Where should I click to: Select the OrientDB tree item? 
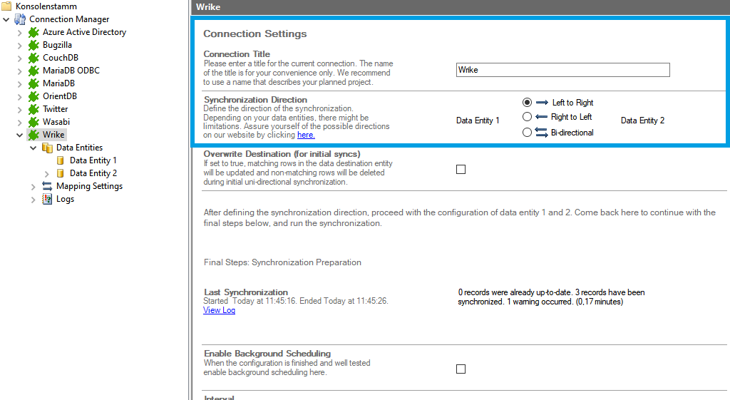pyautogui.click(x=59, y=96)
